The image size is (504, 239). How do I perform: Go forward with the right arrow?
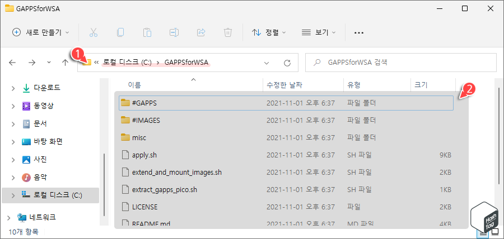coord(32,63)
